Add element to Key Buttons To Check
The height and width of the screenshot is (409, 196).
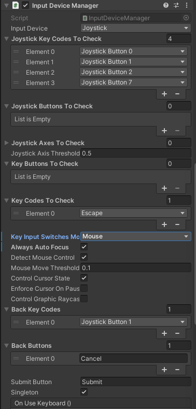[x=164, y=188]
